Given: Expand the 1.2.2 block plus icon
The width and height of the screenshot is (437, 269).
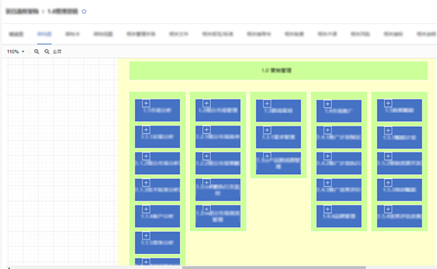Looking at the screenshot, I should [206, 156].
